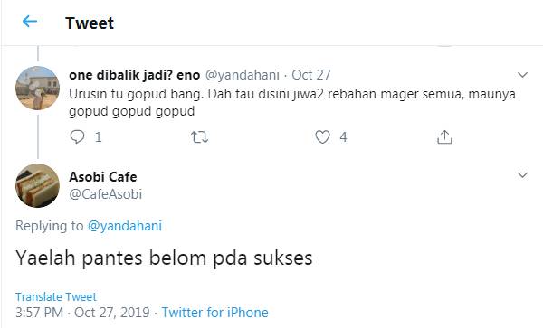This screenshot has width=543, height=328.
Task: Open the Asobi Cafe display name
Action: 103,177
